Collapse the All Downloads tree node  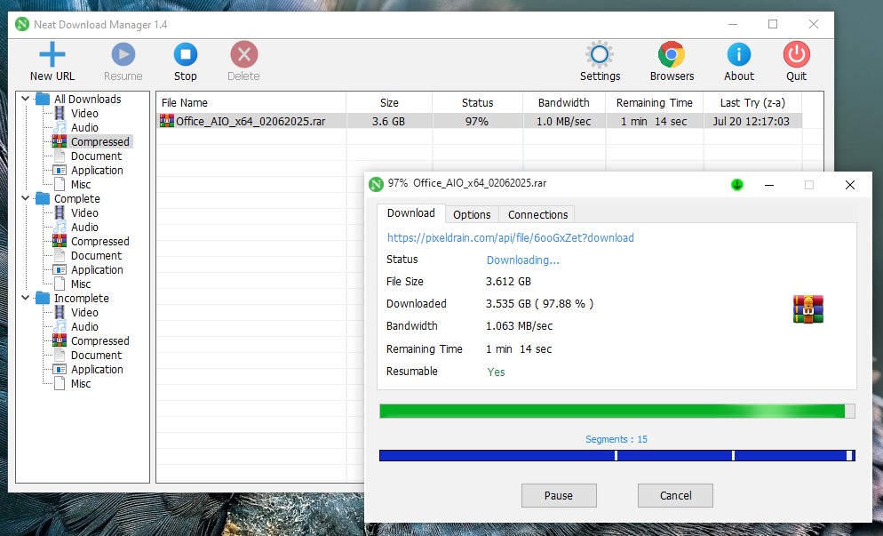26,99
